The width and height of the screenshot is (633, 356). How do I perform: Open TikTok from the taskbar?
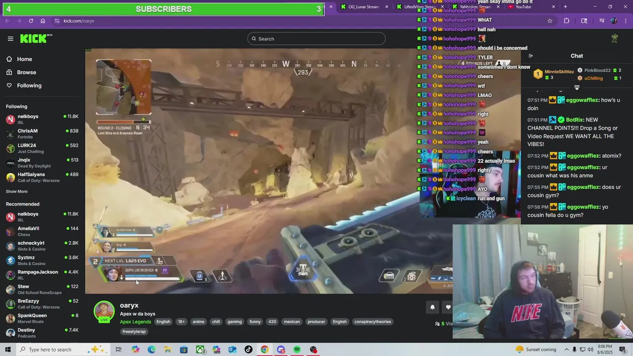(248, 350)
